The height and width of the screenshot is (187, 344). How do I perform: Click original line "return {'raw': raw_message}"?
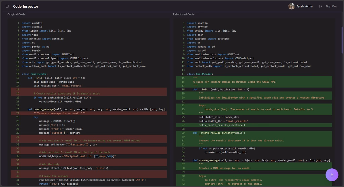(58, 184)
